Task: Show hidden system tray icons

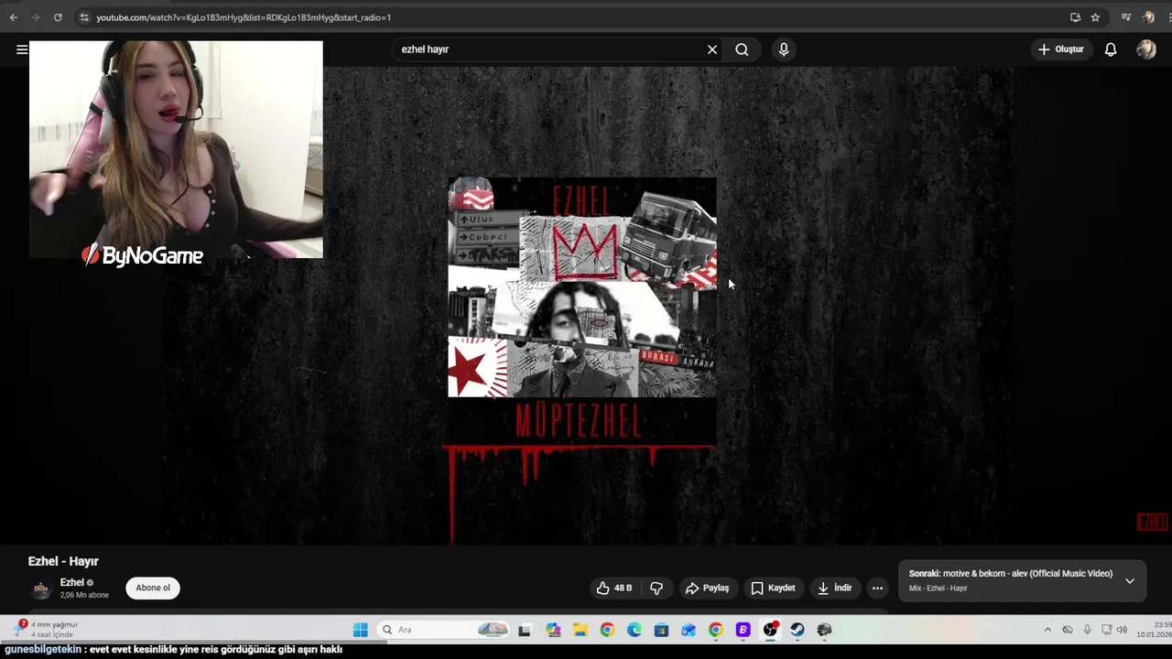Action: (1047, 630)
